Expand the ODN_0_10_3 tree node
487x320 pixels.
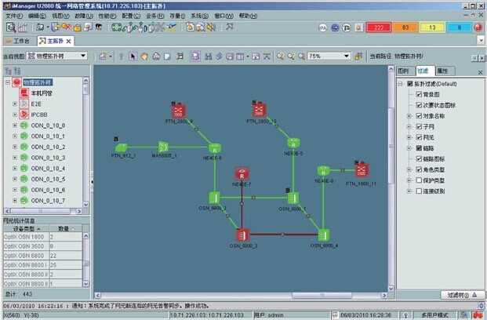[15, 158]
